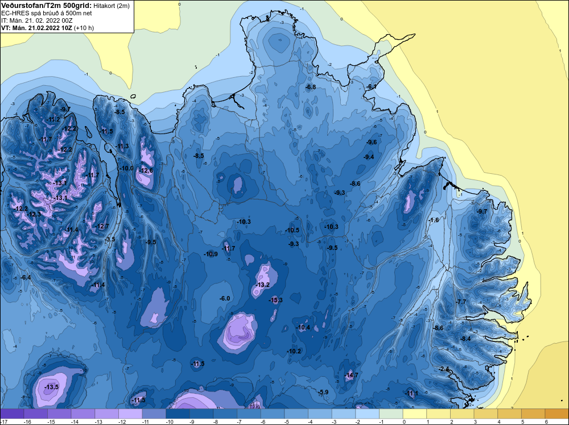Click the -8 label in the color legend
Image resolution: width=569 pixels, height=425 pixels.
click(x=216, y=422)
